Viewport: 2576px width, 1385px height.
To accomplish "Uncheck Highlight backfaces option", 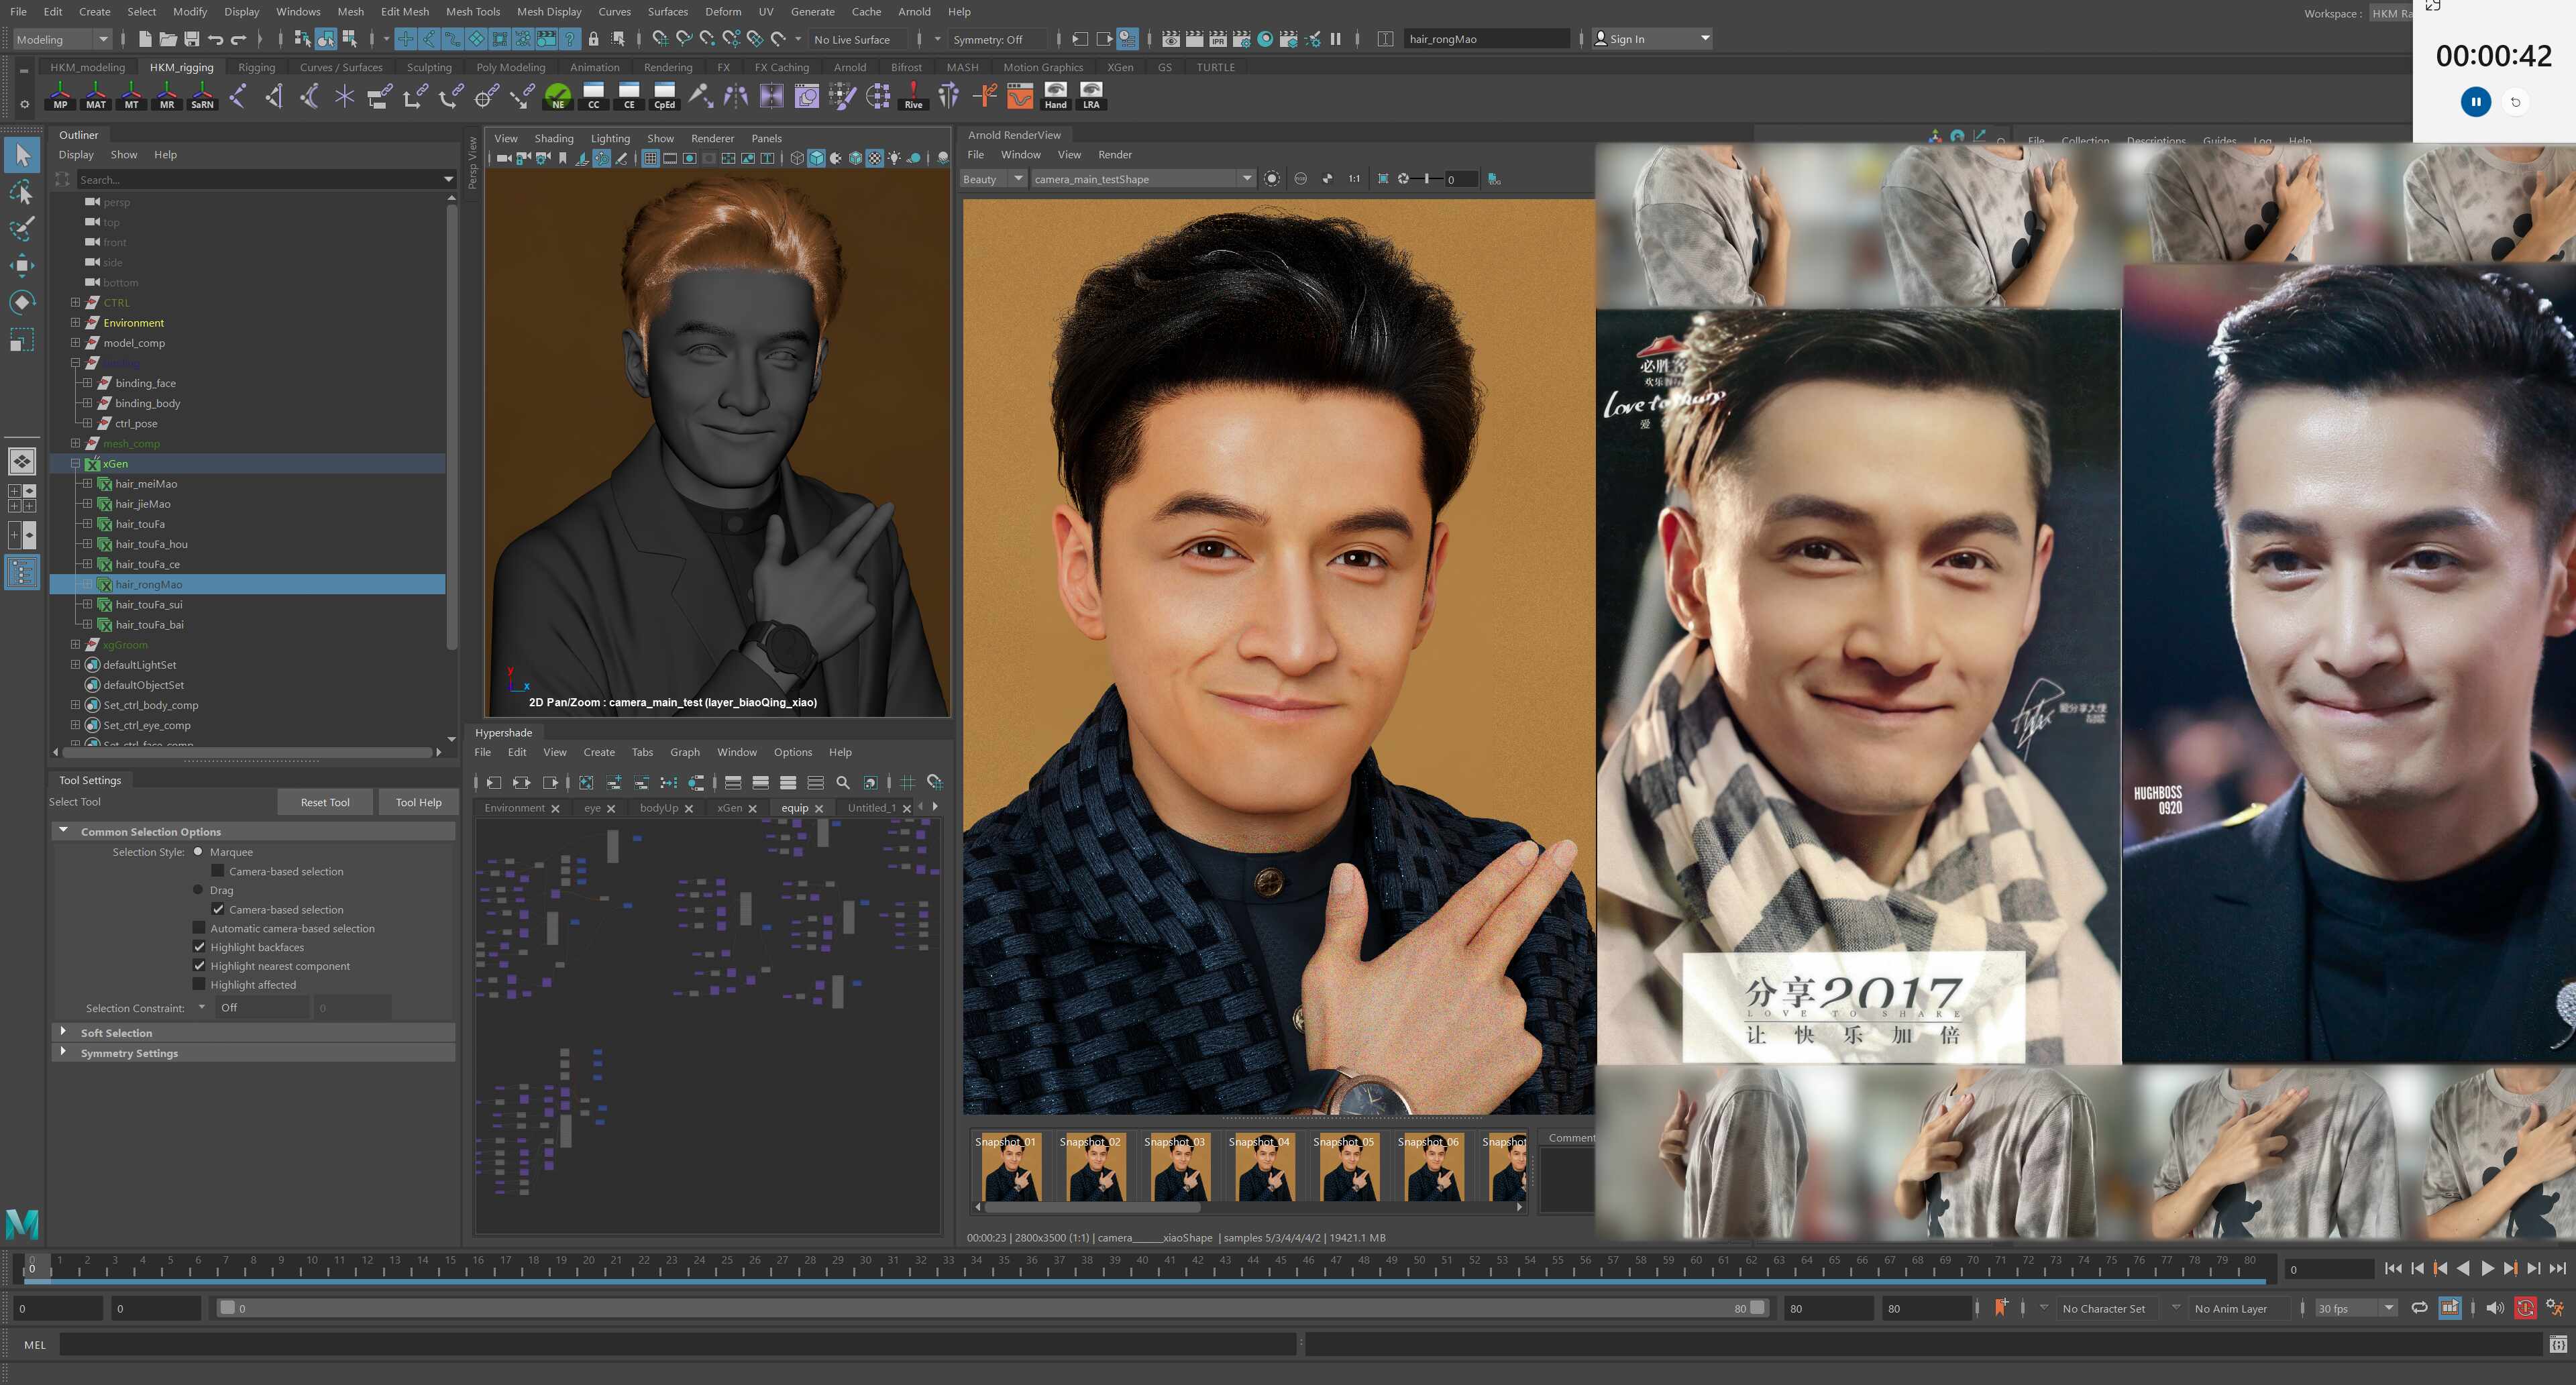I will pyautogui.click(x=199, y=947).
